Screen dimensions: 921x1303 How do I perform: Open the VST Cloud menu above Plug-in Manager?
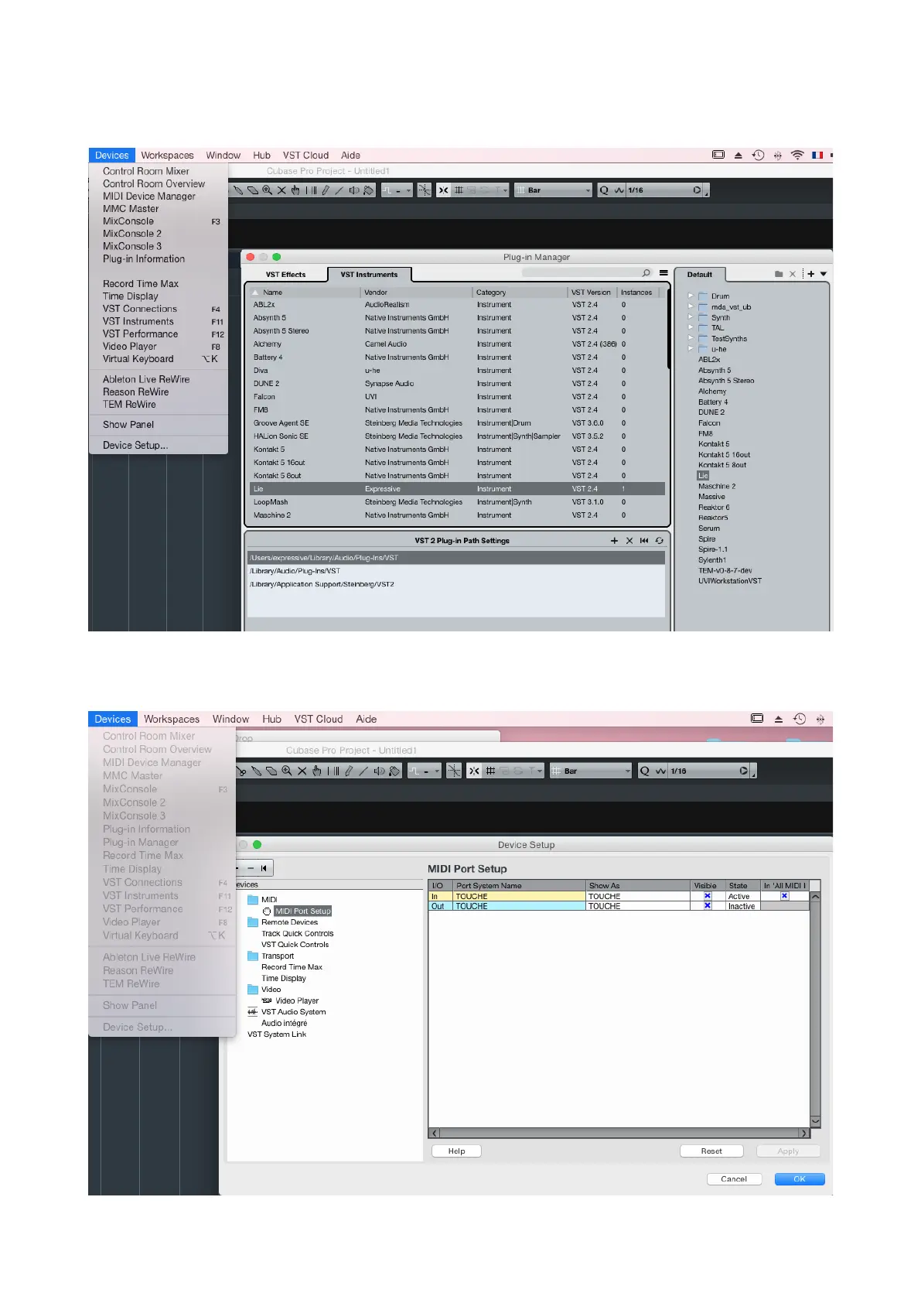click(305, 156)
